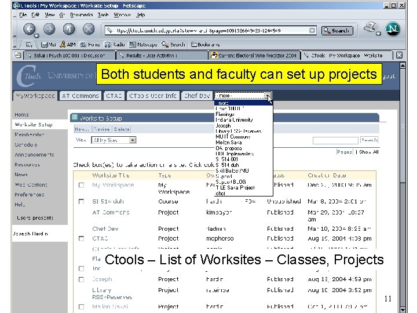Stop loading with the Stop button
Image resolution: width=417 pixels, height=313 pixels.
[89, 29]
